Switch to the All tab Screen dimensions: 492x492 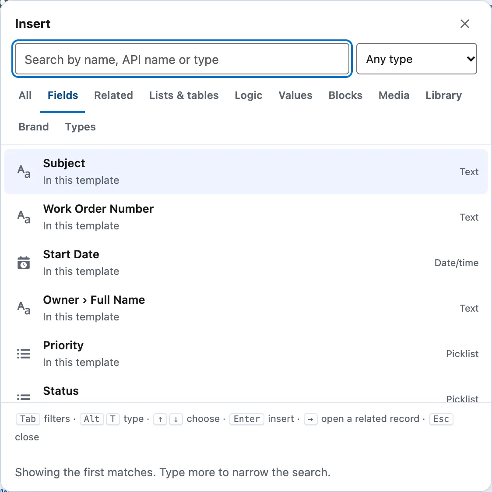tap(25, 95)
